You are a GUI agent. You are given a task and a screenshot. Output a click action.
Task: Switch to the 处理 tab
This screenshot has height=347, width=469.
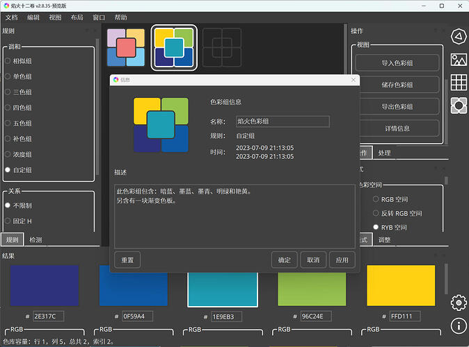384,152
